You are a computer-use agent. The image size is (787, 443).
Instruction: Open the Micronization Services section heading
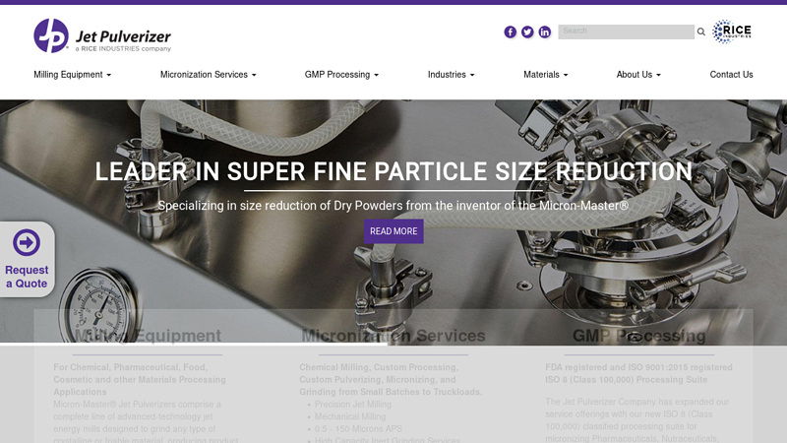pos(393,336)
